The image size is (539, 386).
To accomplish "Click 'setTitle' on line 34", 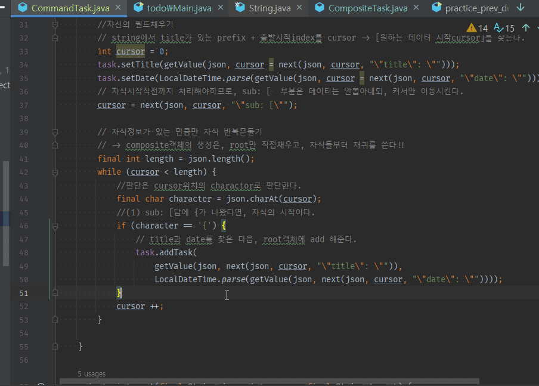I will [140, 64].
